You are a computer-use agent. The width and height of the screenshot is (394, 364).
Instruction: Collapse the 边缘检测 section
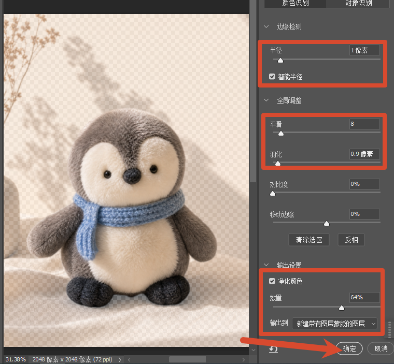point(266,26)
